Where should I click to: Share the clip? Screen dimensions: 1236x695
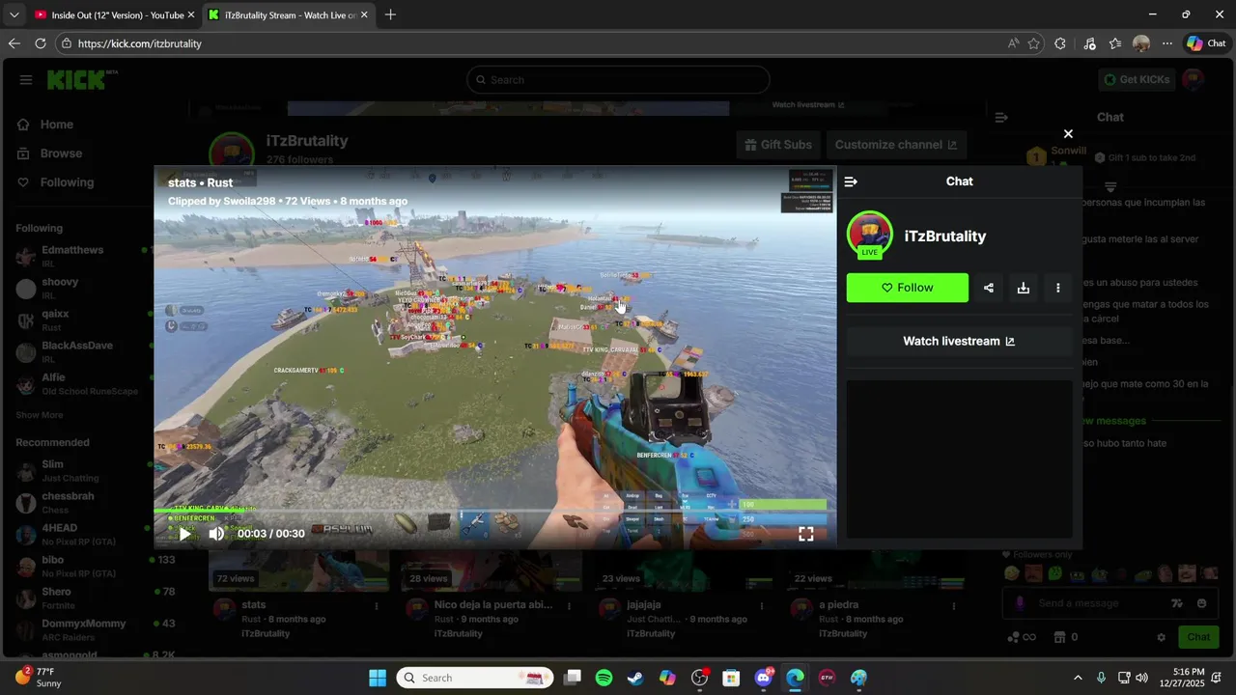pyautogui.click(x=988, y=288)
